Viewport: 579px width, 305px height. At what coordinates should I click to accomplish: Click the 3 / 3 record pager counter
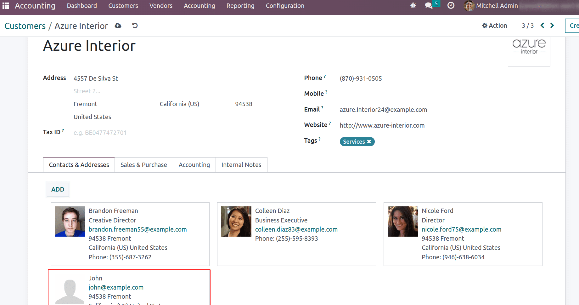(x=528, y=26)
